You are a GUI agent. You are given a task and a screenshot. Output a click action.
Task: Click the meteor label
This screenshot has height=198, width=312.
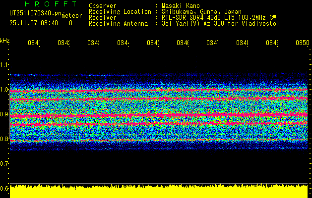[x=72, y=16]
